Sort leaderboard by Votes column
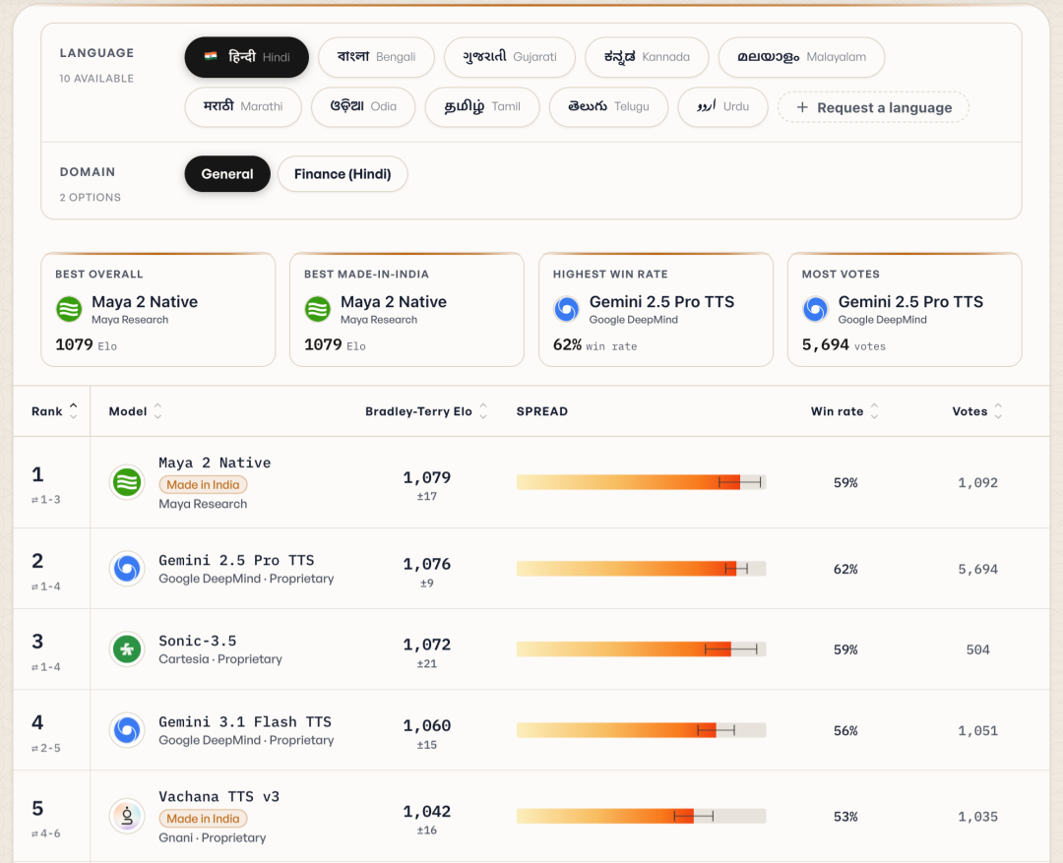The image size is (1063, 863). pos(977,410)
